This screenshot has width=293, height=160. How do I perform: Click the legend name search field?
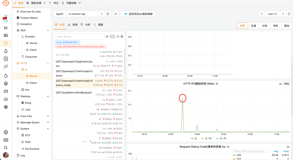(x=251, y=151)
